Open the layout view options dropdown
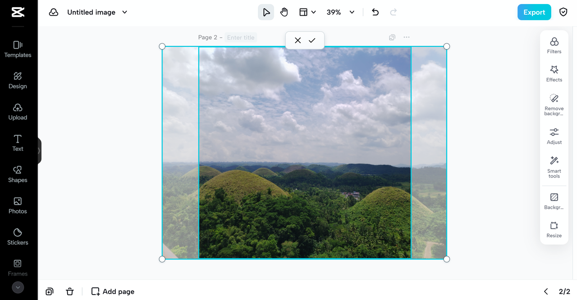 (x=307, y=12)
